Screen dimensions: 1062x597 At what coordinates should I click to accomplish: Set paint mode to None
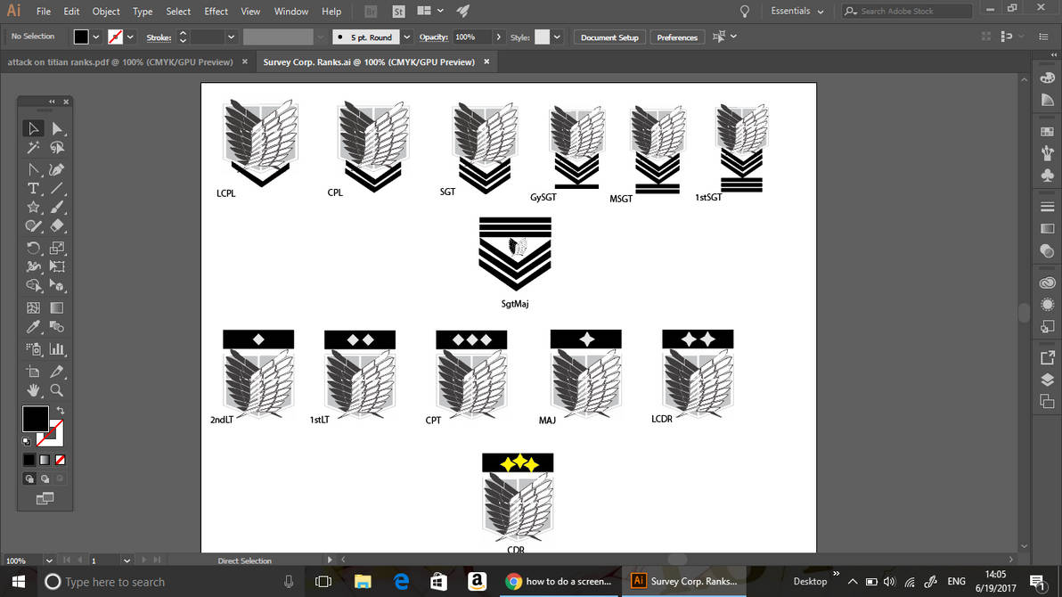click(x=61, y=460)
